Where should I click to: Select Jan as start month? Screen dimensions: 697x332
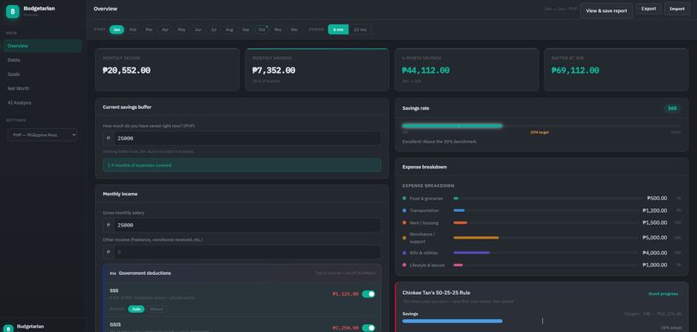[x=117, y=29]
